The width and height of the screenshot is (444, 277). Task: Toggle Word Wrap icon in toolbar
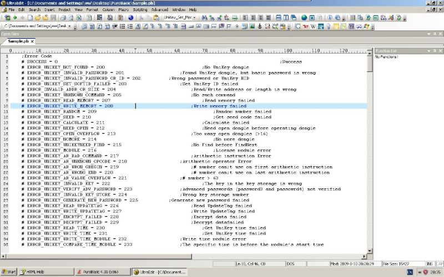99,18
